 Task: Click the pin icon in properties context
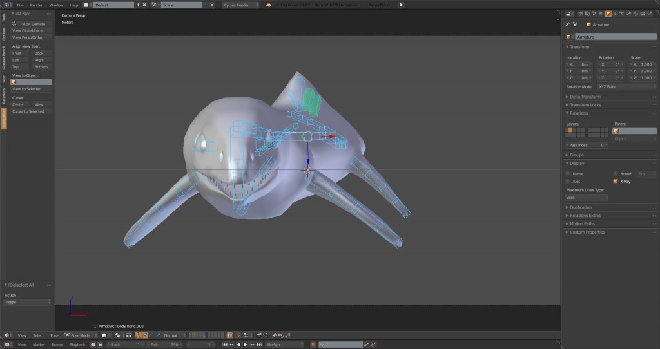coord(567,24)
